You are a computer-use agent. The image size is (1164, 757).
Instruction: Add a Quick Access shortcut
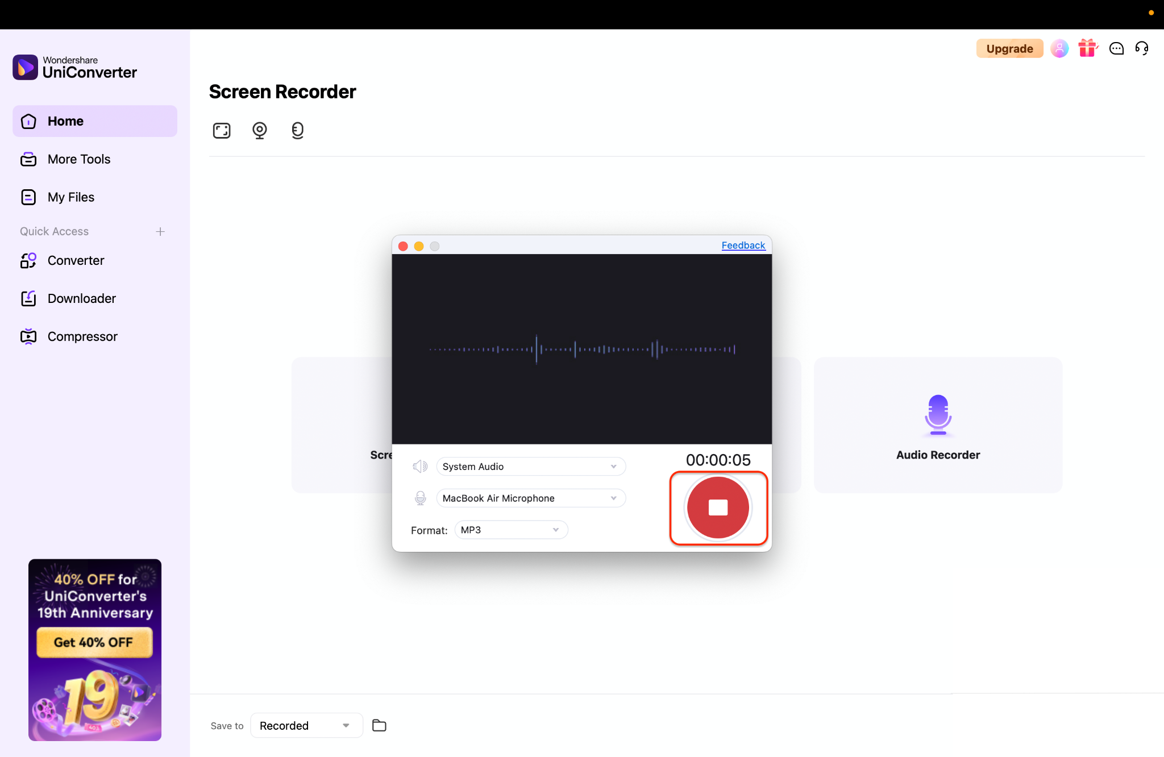(160, 231)
